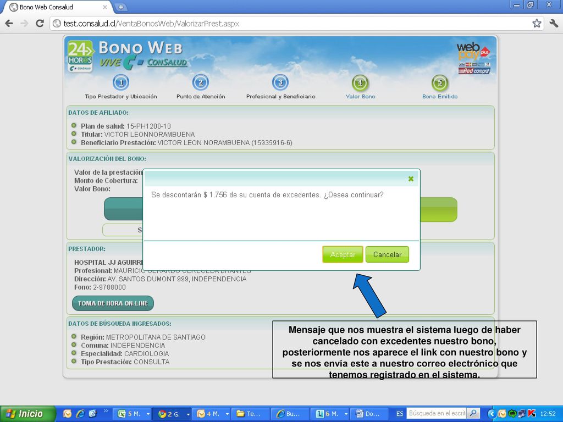The height and width of the screenshot is (422, 563).
Task: Click the TOMA DE HORA ON-LINE button
Action: 113,303
